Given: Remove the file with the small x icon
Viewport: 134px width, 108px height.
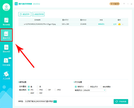Looking at the screenshot, I should click(123, 24).
